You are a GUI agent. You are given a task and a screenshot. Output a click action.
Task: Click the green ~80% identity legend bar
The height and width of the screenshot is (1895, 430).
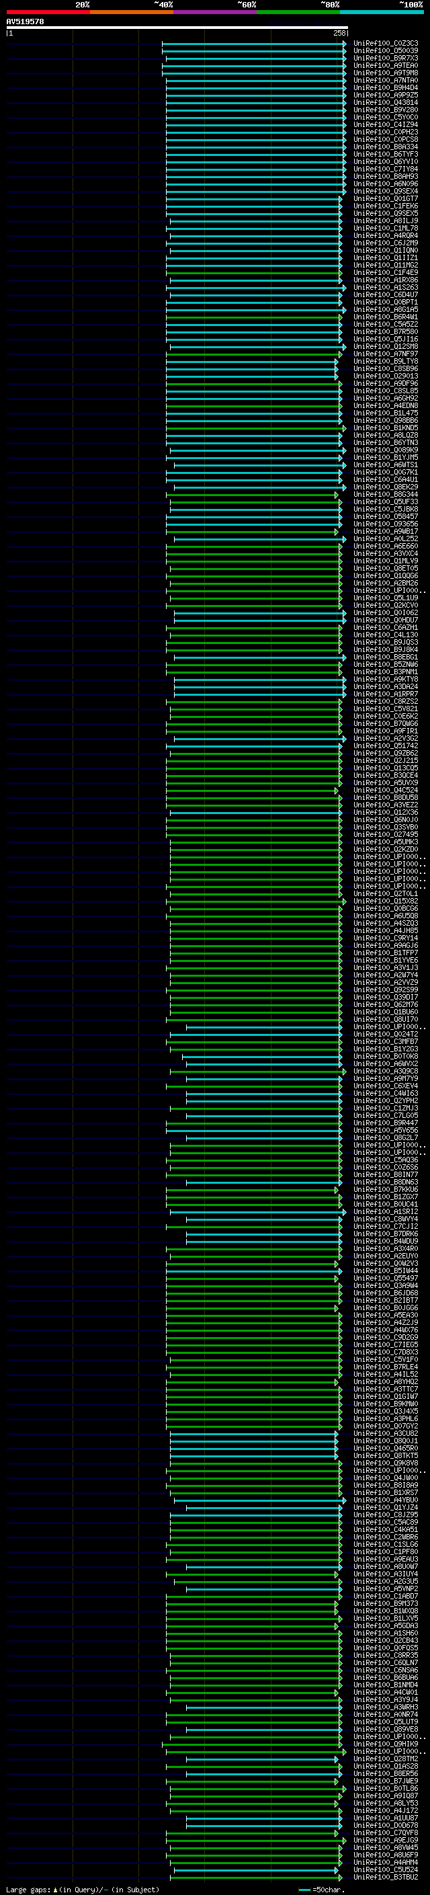click(x=298, y=12)
